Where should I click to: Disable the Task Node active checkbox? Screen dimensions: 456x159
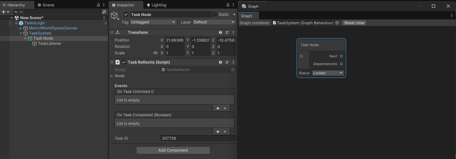tap(126, 14)
